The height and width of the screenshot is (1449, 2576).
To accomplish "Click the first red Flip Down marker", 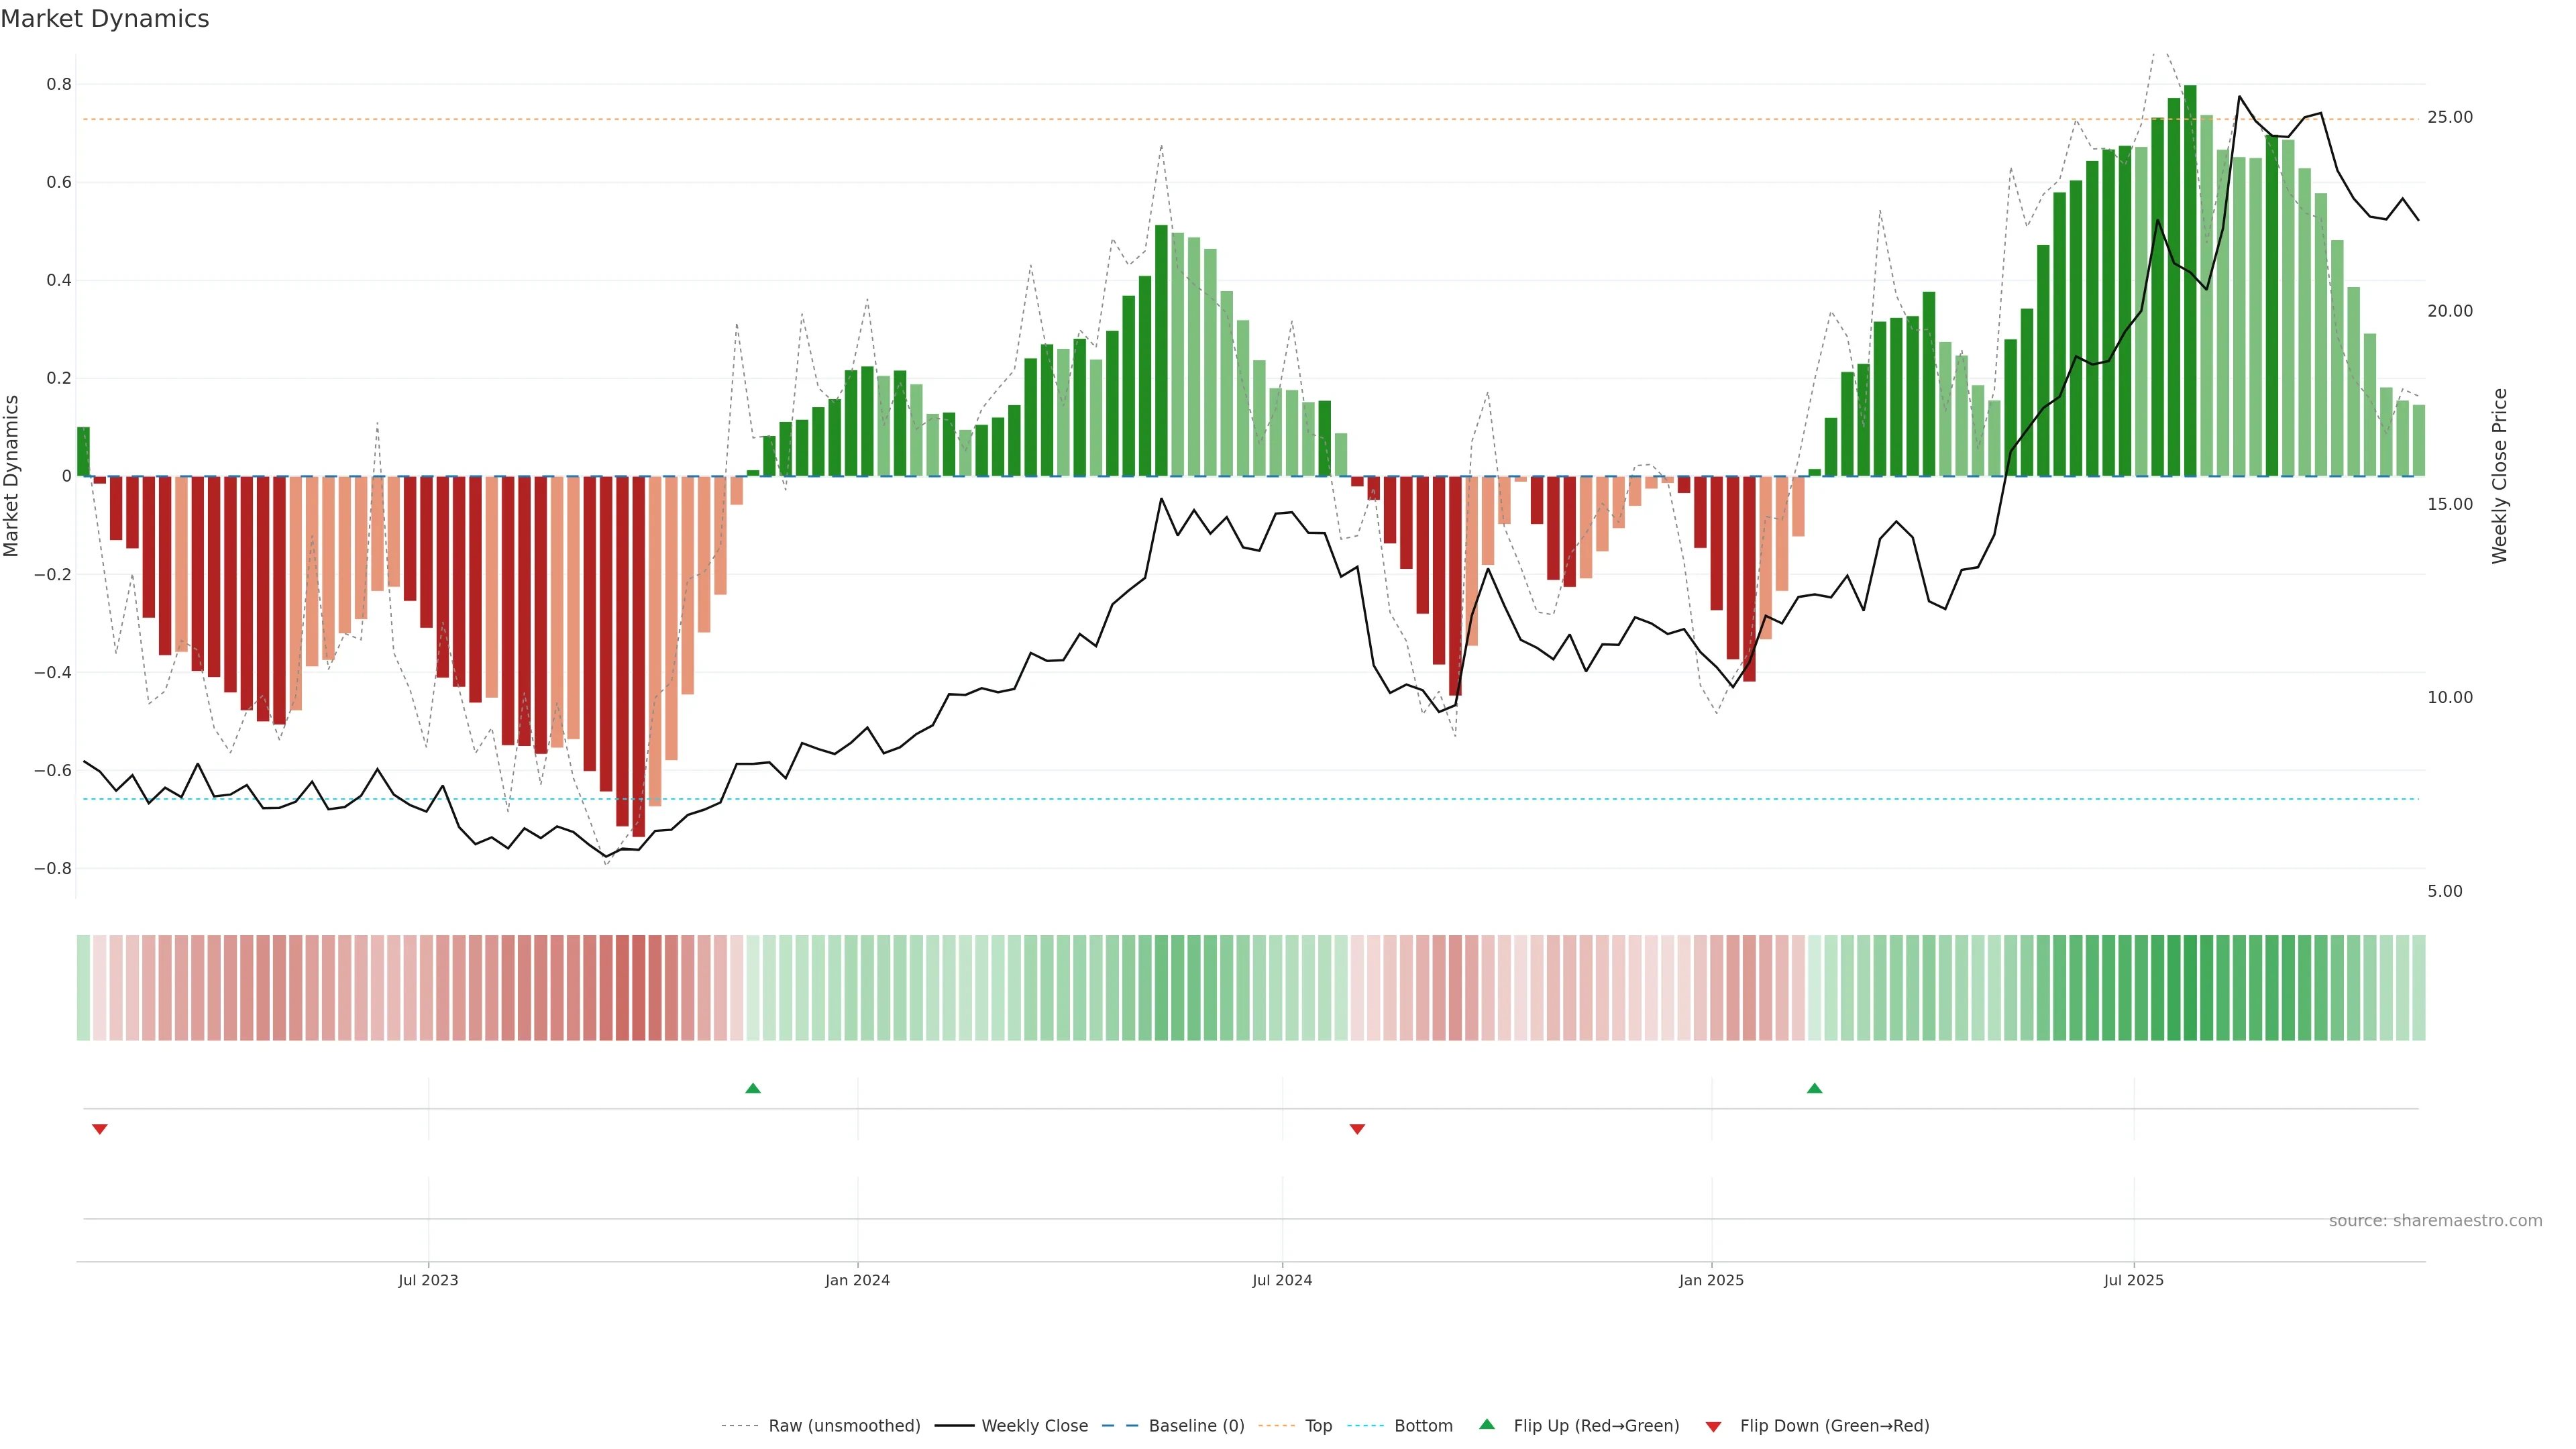I will point(99,1129).
